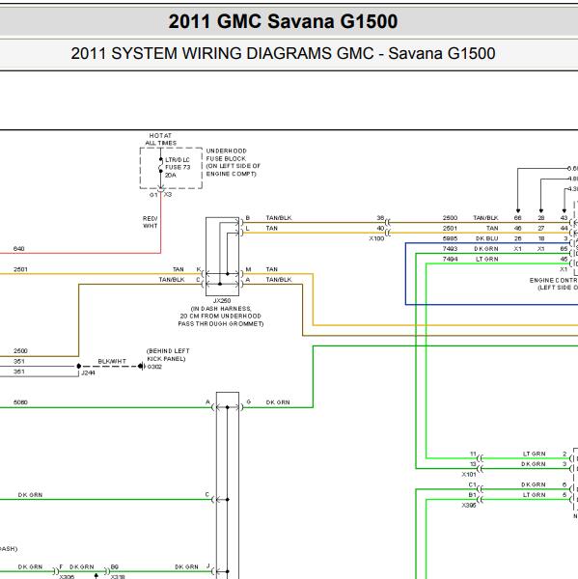
Task: Click the 'ENGINE CONTR' module label
Action: click(554, 280)
